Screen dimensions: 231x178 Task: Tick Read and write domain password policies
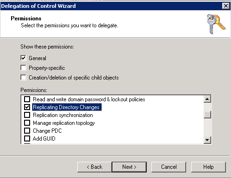click(27, 99)
